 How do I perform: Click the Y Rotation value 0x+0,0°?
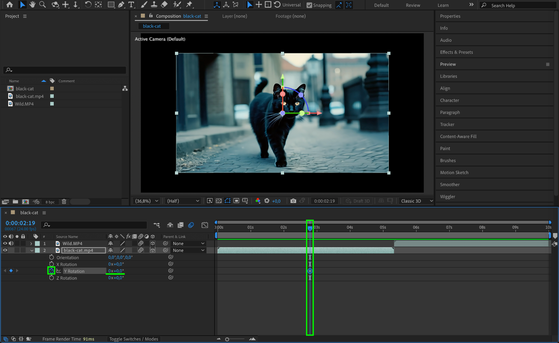click(x=116, y=271)
